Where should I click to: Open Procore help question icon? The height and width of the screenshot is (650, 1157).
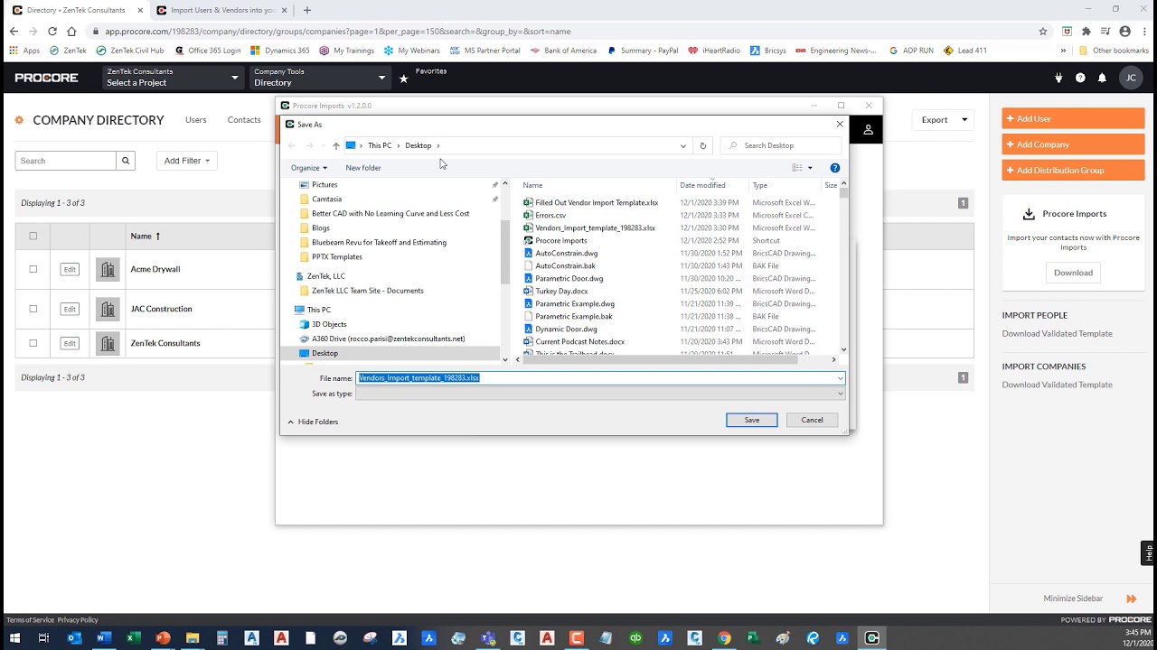tap(1080, 78)
